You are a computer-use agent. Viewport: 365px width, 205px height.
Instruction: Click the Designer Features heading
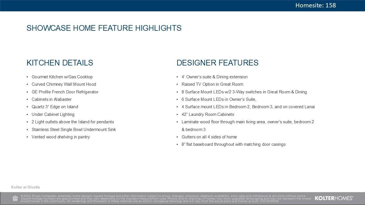(x=217, y=63)
